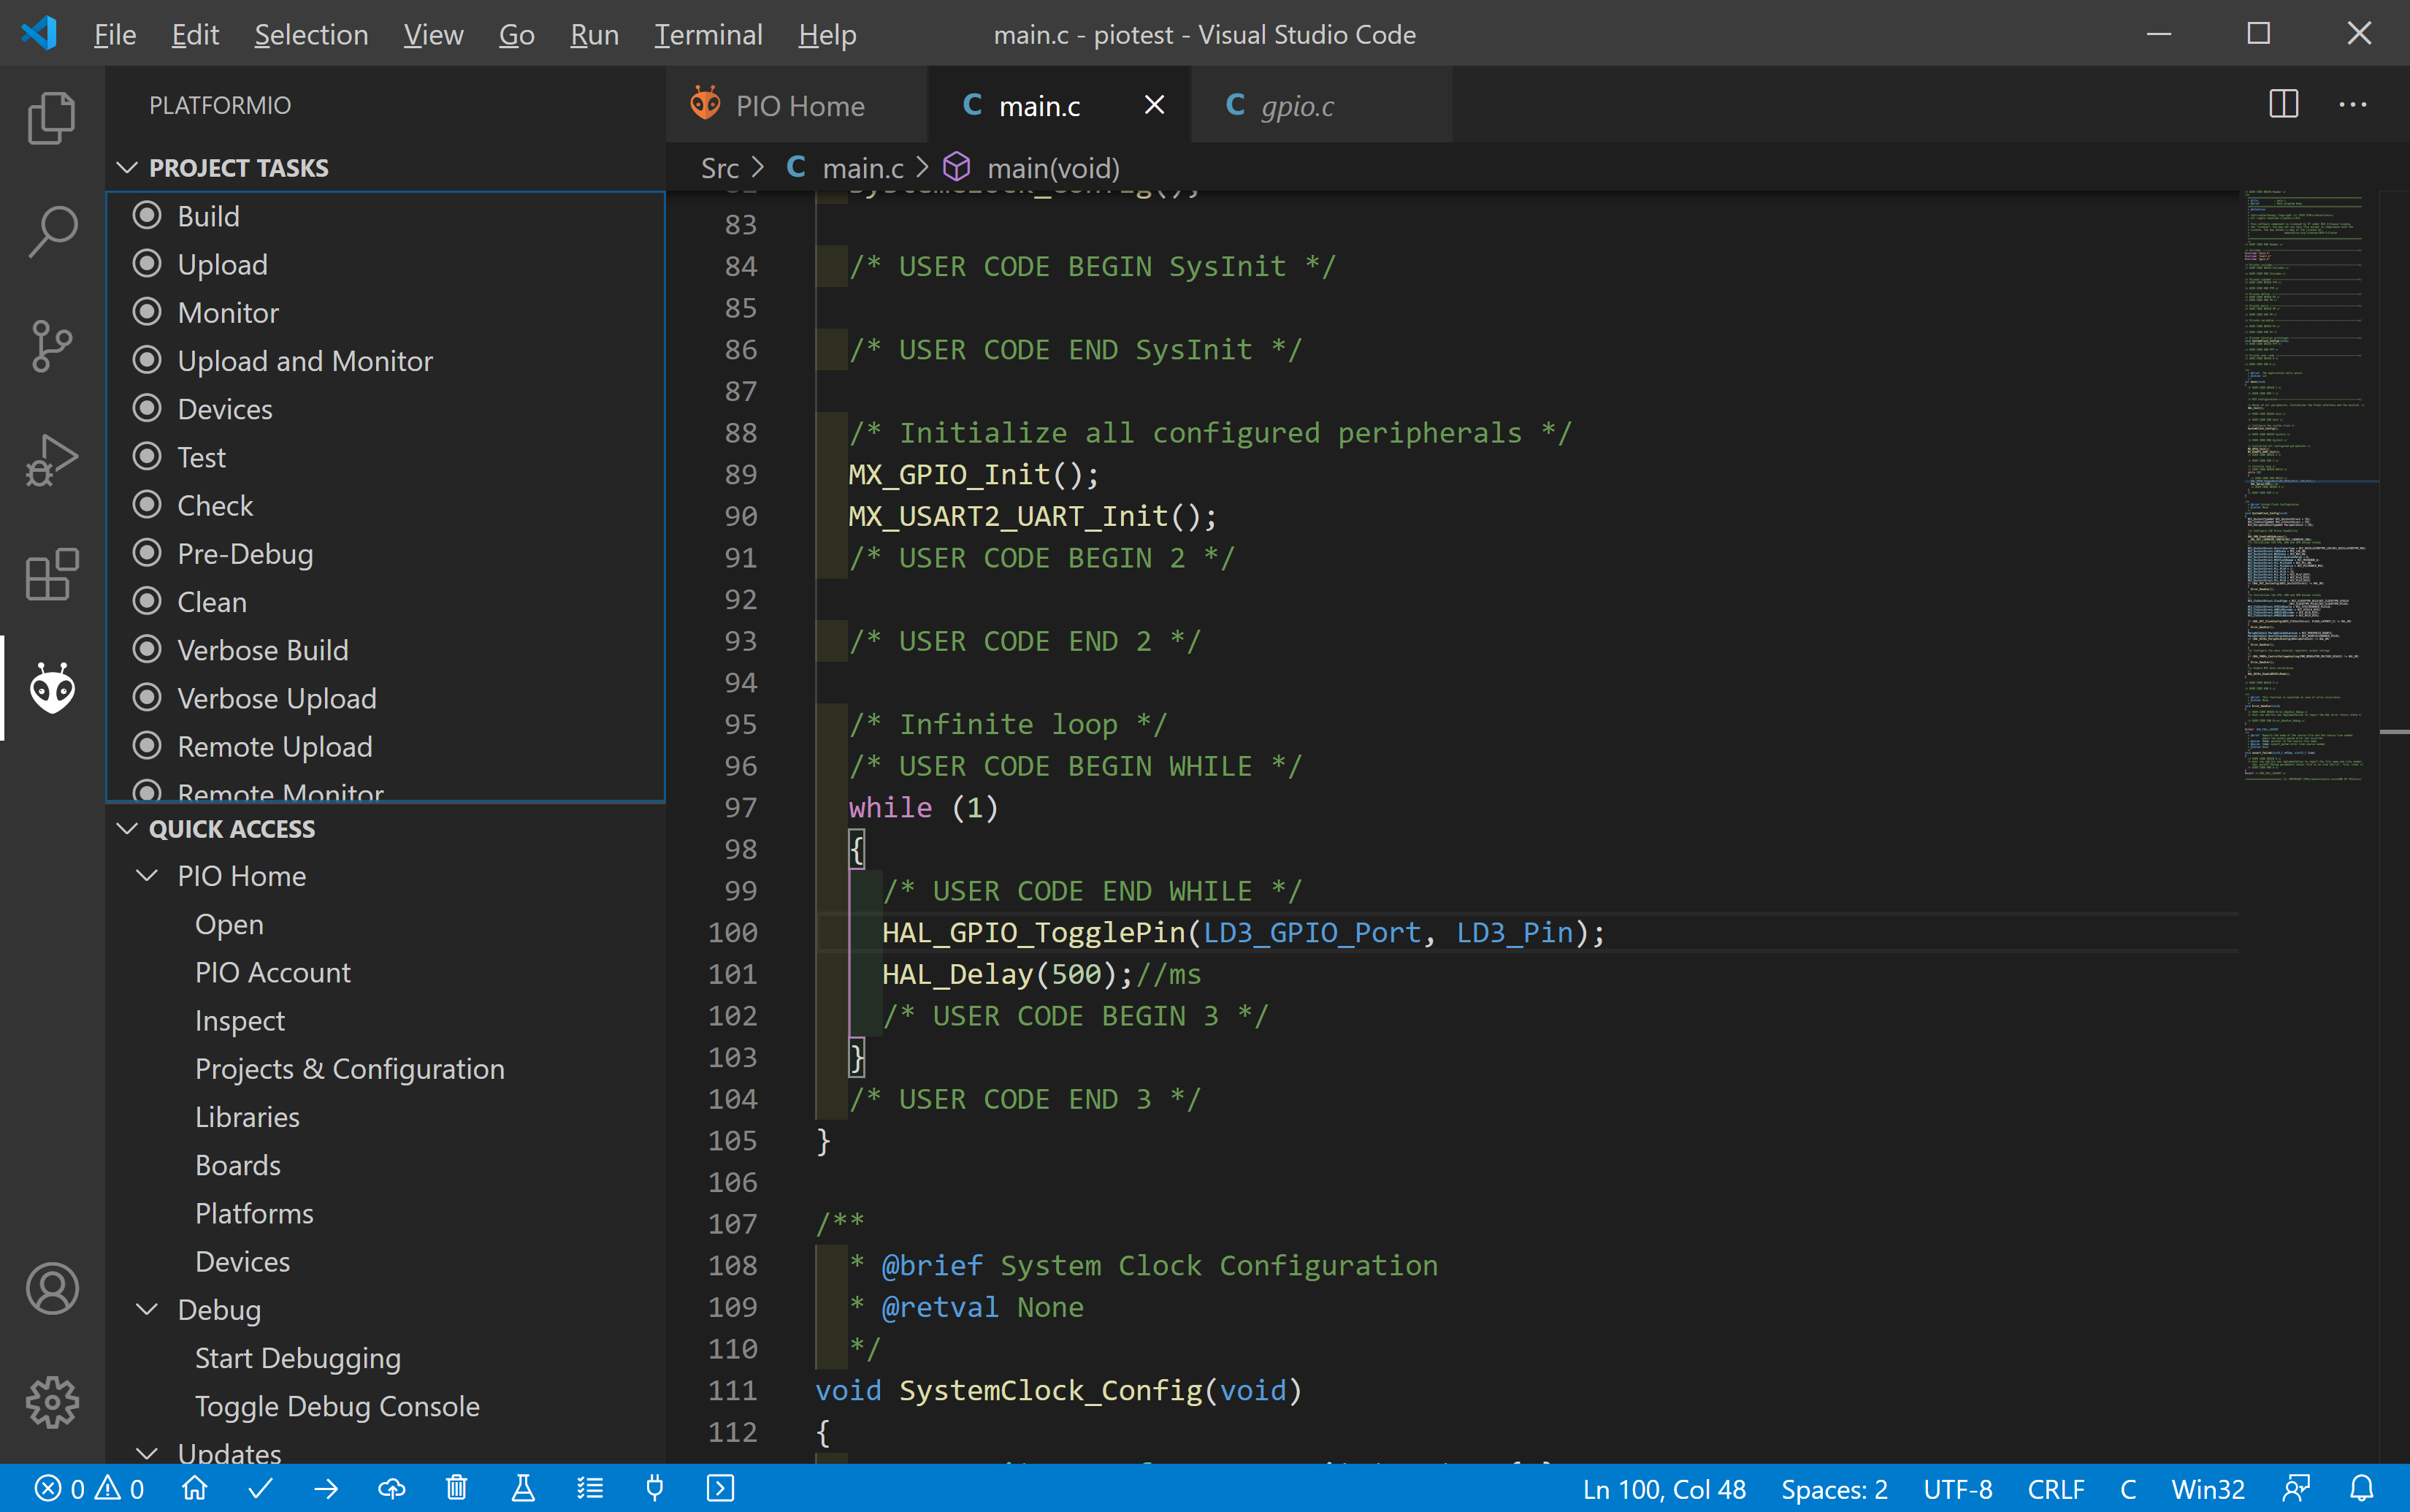Click the New Terminal icon in status bar
The image size is (2410, 1512).
tap(721, 1488)
